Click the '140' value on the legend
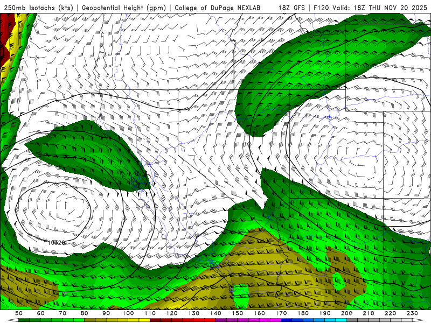The width and height of the screenshot is (431, 323). coord(215,313)
